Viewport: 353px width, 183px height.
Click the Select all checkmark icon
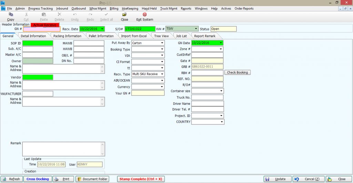(106, 14)
